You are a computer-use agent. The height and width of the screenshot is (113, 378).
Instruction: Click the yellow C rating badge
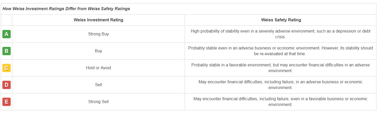point(7,68)
